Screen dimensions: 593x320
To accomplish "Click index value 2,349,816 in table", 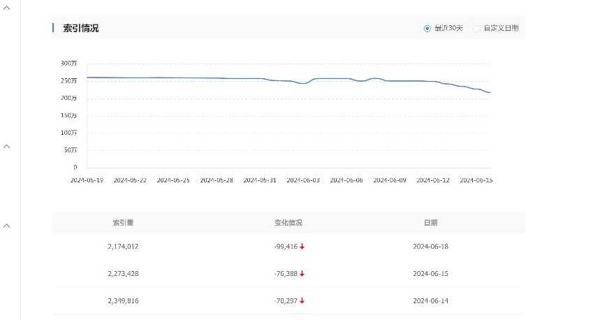I will pyautogui.click(x=124, y=301).
